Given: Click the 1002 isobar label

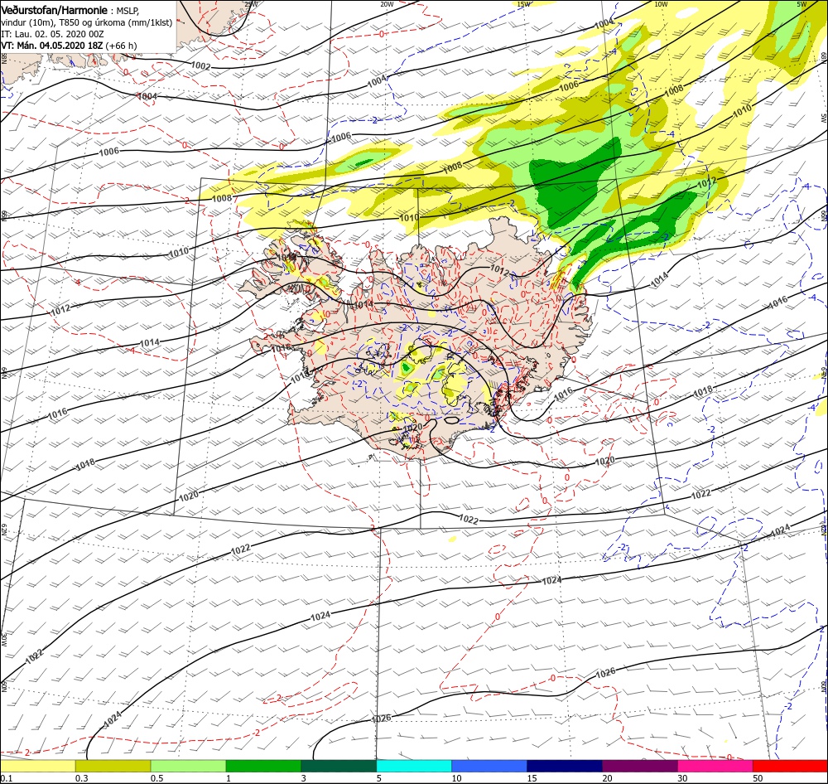Looking at the screenshot, I should (200, 66).
